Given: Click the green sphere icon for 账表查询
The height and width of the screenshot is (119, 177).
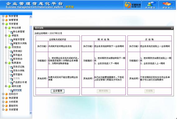Looking at the screenshot, I should [9, 63].
